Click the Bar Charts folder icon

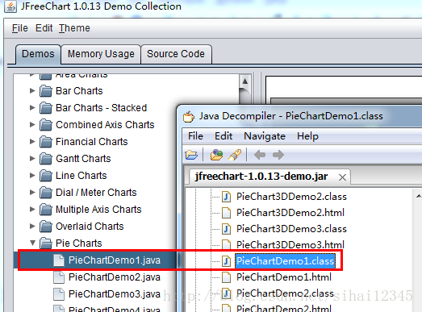click(x=45, y=91)
